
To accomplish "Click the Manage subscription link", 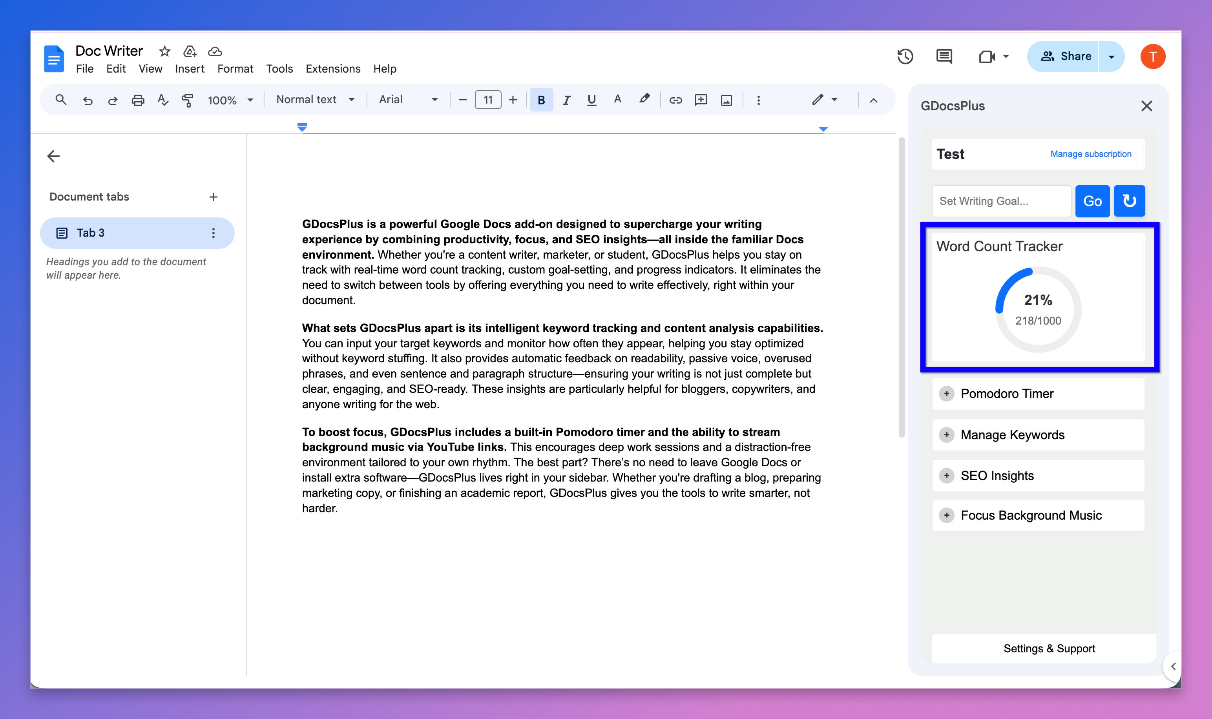I will click(x=1091, y=153).
